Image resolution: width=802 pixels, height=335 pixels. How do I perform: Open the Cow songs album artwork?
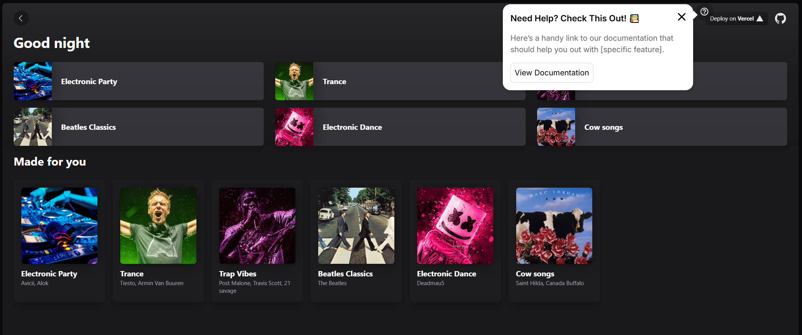pyautogui.click(x=554, y=225)
